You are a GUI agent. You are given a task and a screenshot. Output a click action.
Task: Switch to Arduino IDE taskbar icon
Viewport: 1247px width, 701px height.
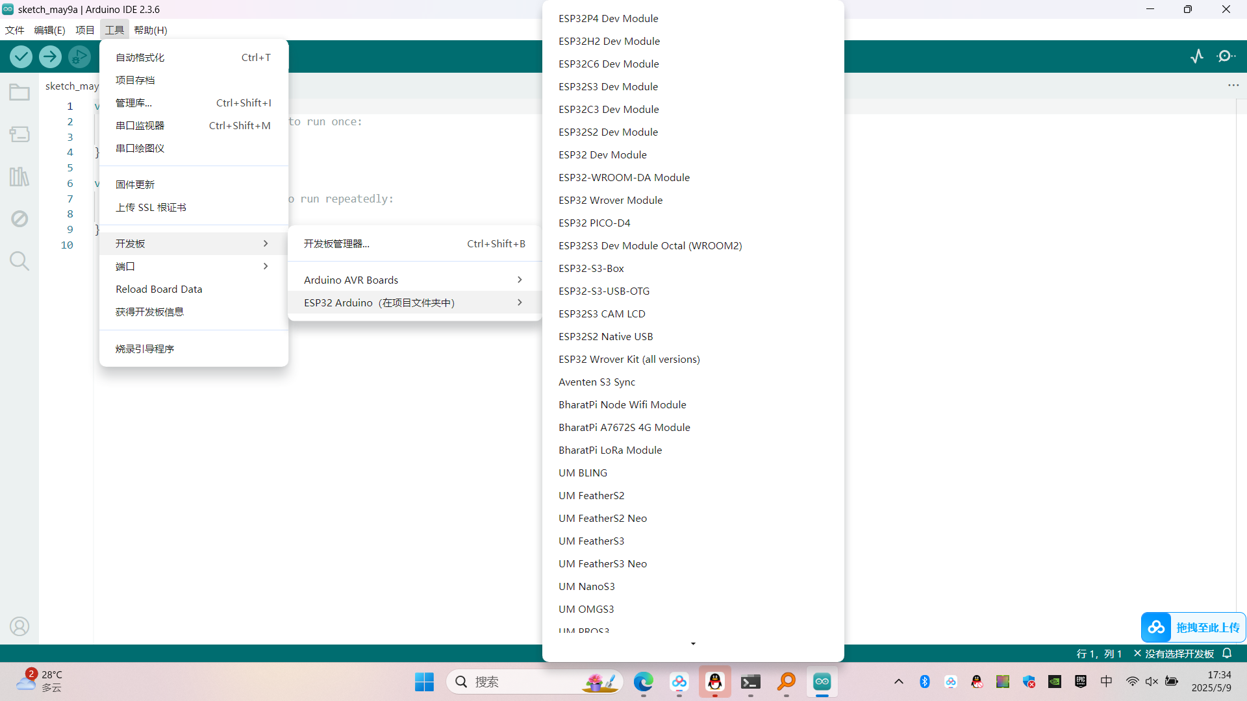(x=822, y=682)
